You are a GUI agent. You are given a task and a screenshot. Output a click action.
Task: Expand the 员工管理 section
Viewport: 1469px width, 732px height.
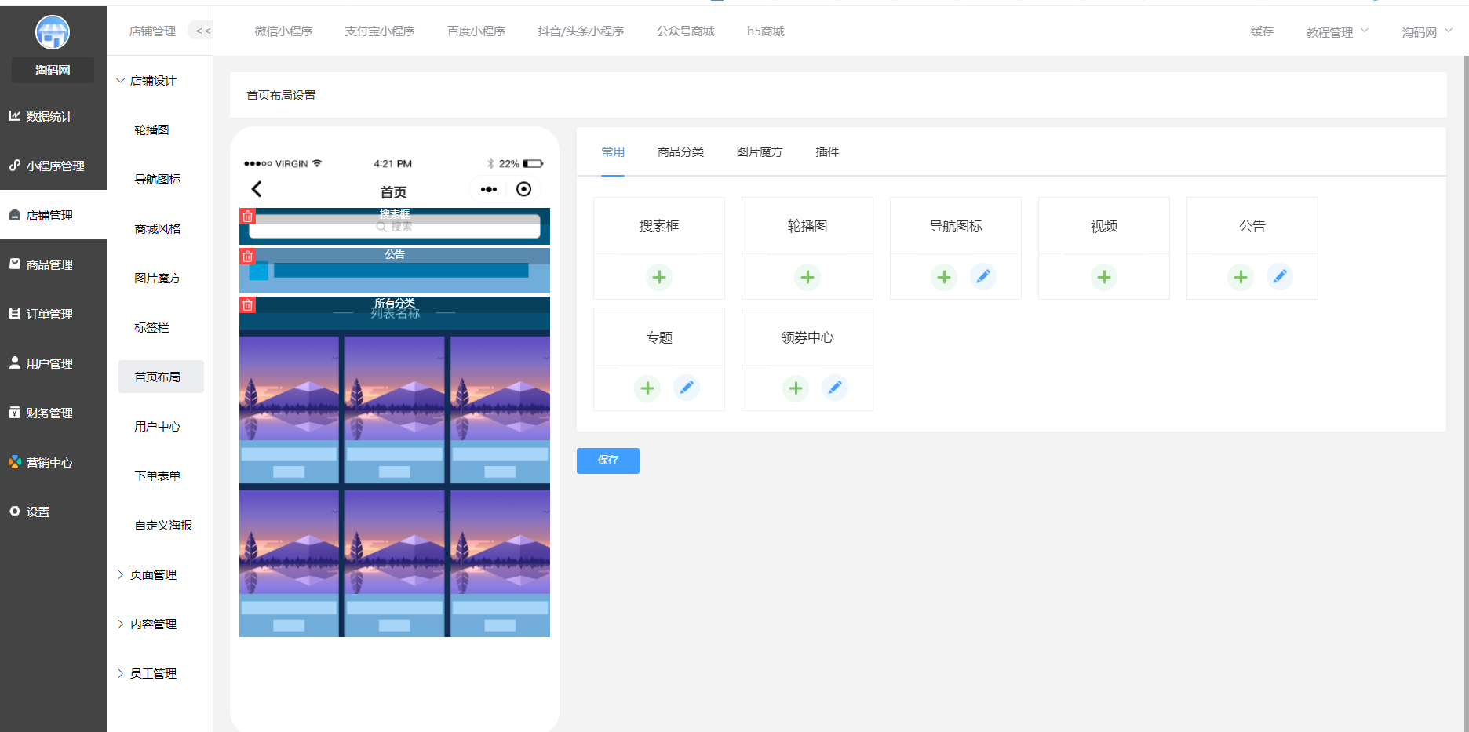pos(154,673)
